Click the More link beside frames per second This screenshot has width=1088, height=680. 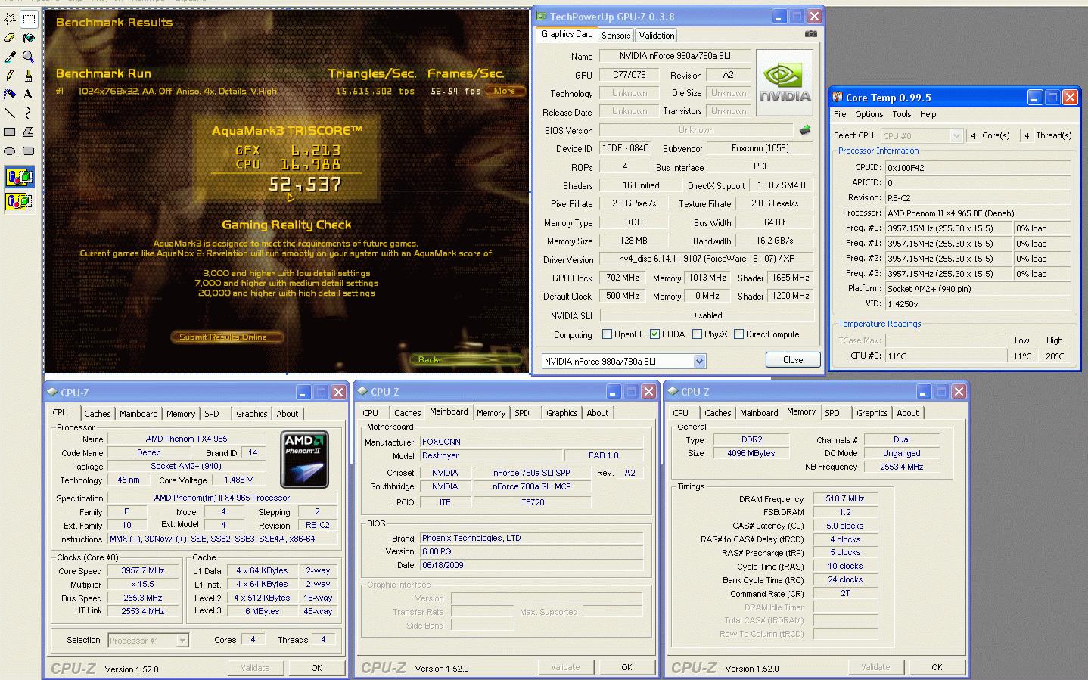505,91
